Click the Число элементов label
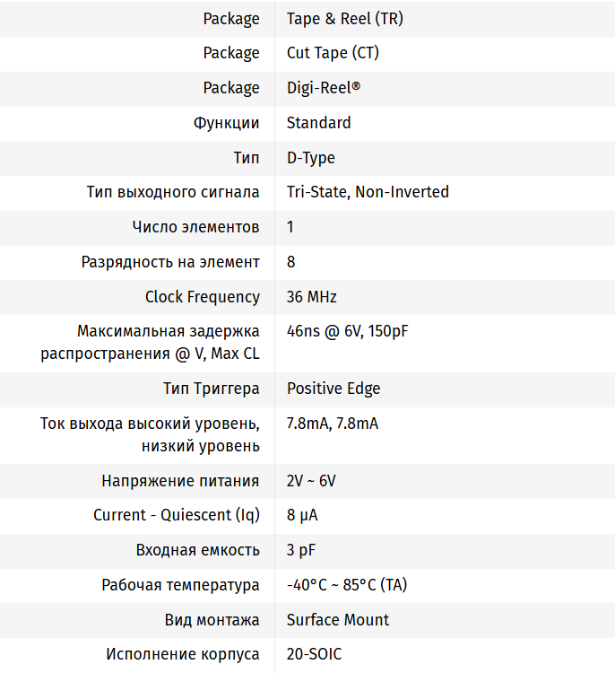Image resolution: width=615 pixels, height=673 pixels. pyautogui.click(x=195, y=227)
